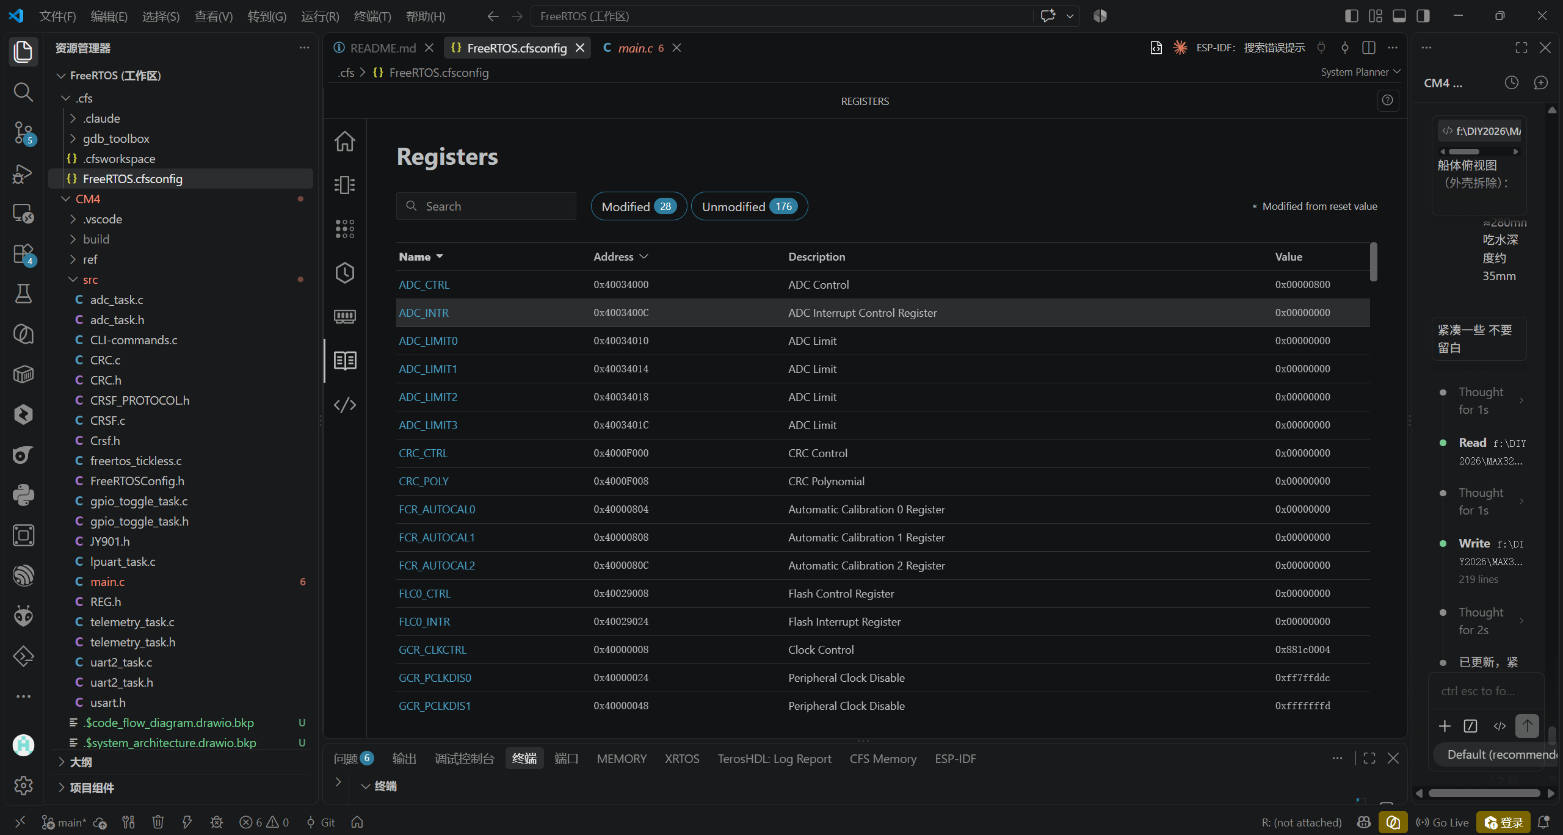Open the 文件(F) menu
Screen dimensions: 1563x835
click(57, 16)
